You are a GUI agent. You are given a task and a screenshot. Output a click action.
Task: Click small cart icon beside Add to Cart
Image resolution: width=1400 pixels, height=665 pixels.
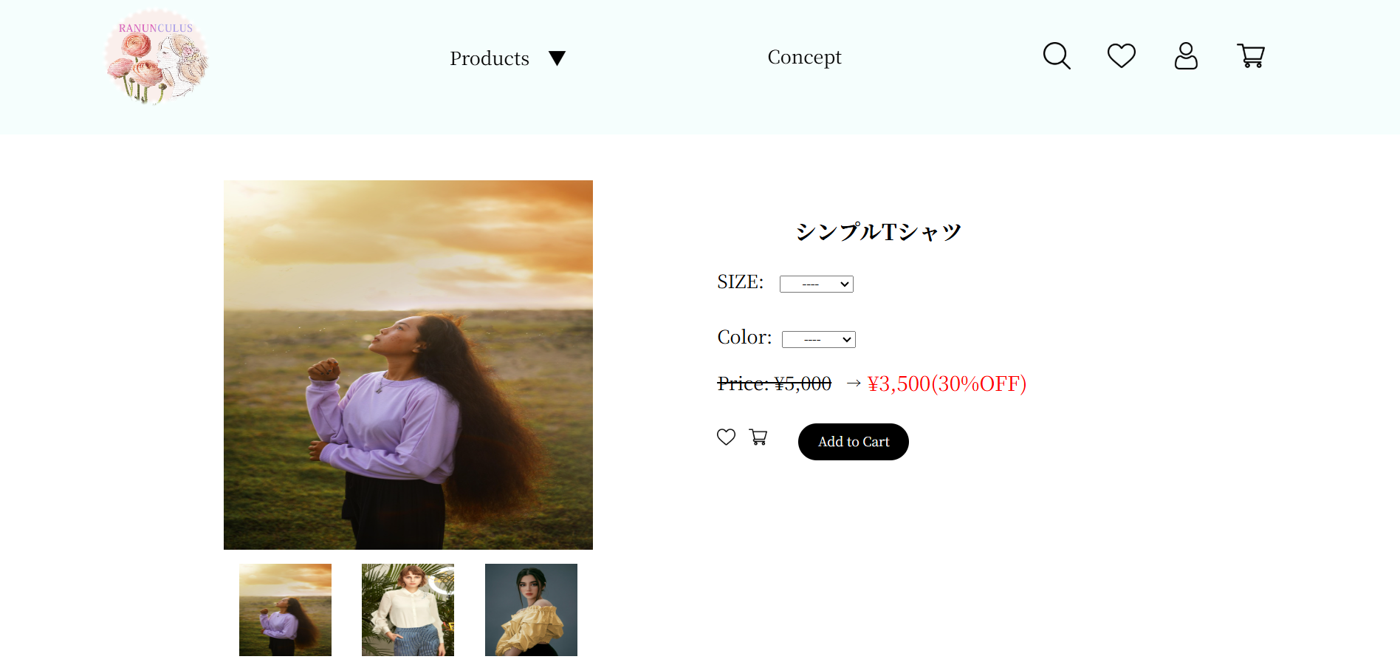click(758, 437)
